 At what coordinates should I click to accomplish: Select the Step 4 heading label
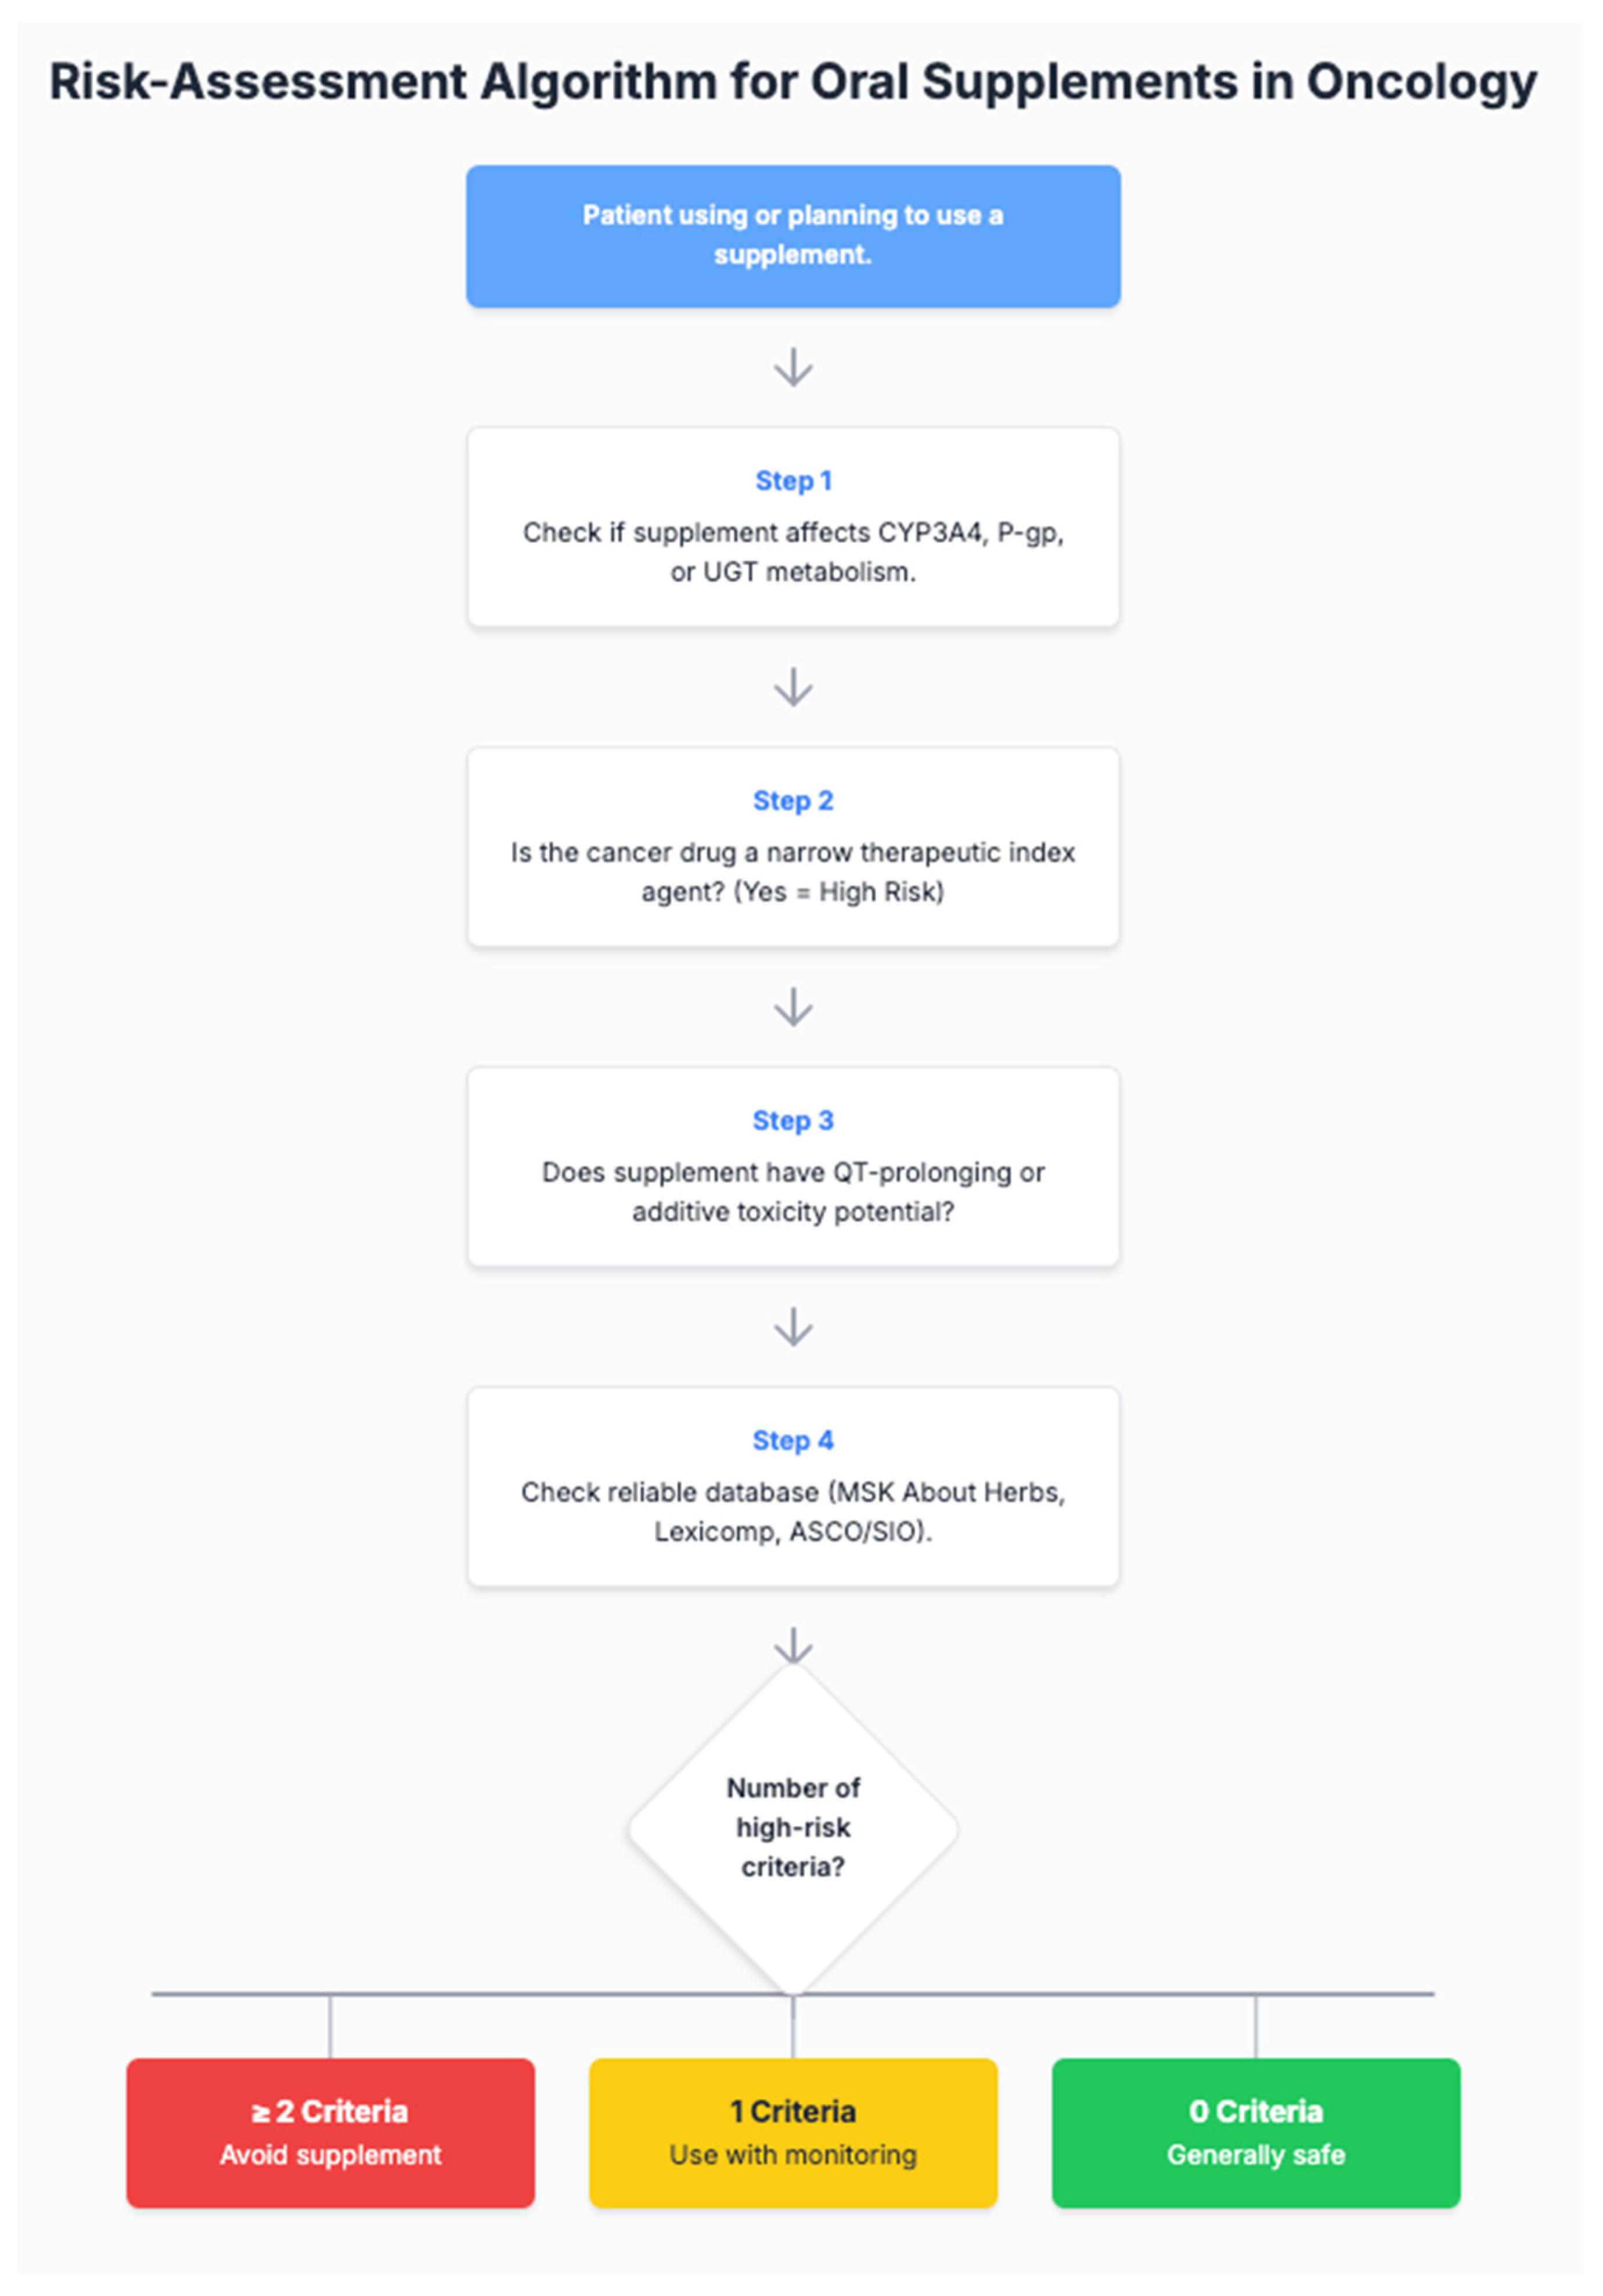pyautogui.click(x=793, y=1441)
